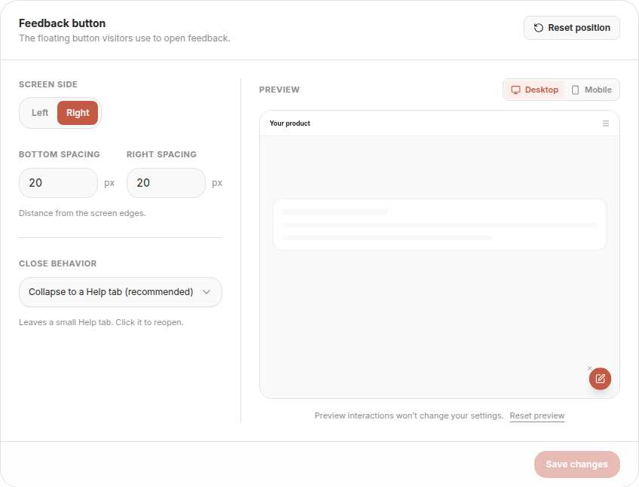
Task: Select the Left screen side option
Action: pyautogui.click(x=40, y=113)
